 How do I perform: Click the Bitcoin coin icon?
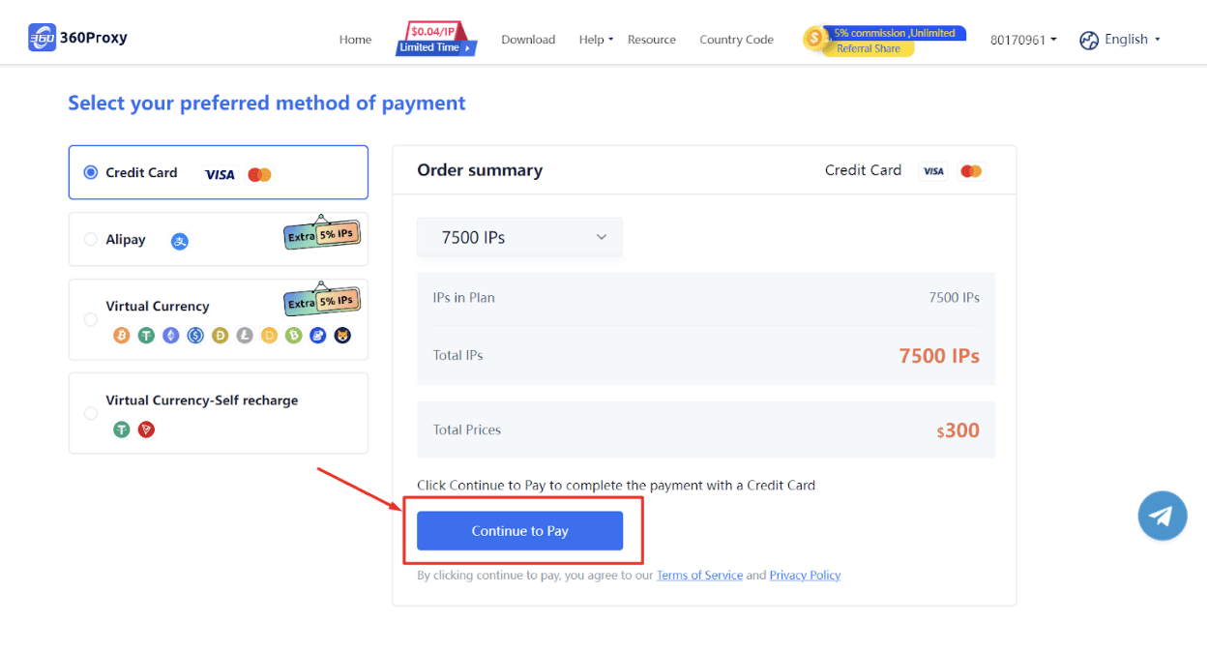122,336
